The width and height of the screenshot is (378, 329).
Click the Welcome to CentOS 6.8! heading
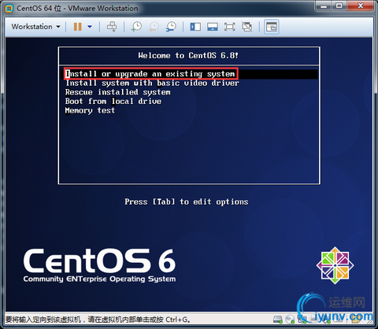188,56
